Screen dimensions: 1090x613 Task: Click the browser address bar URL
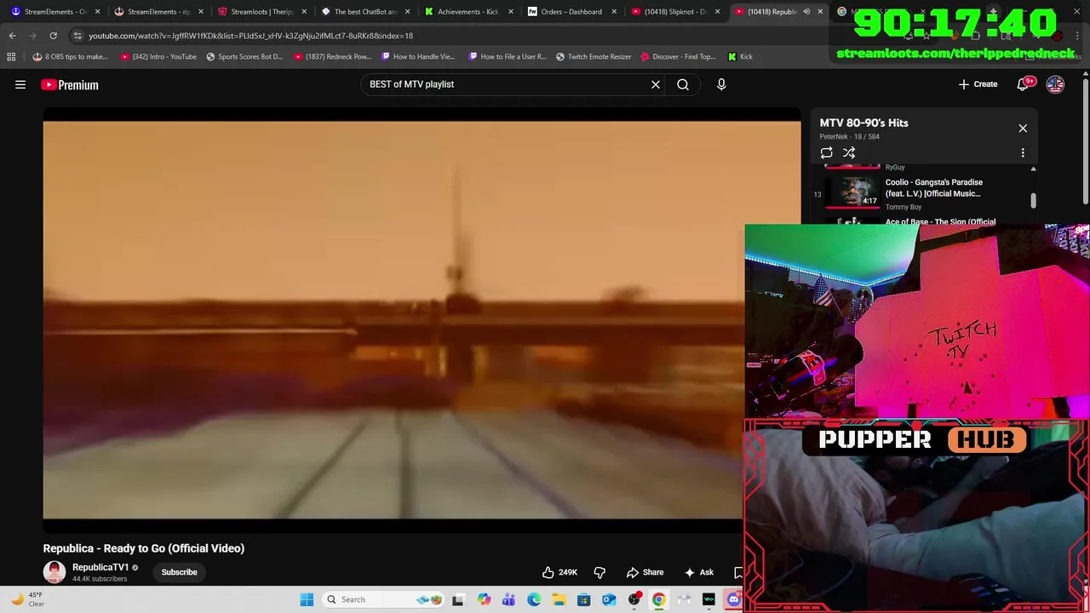pos(250,36)
